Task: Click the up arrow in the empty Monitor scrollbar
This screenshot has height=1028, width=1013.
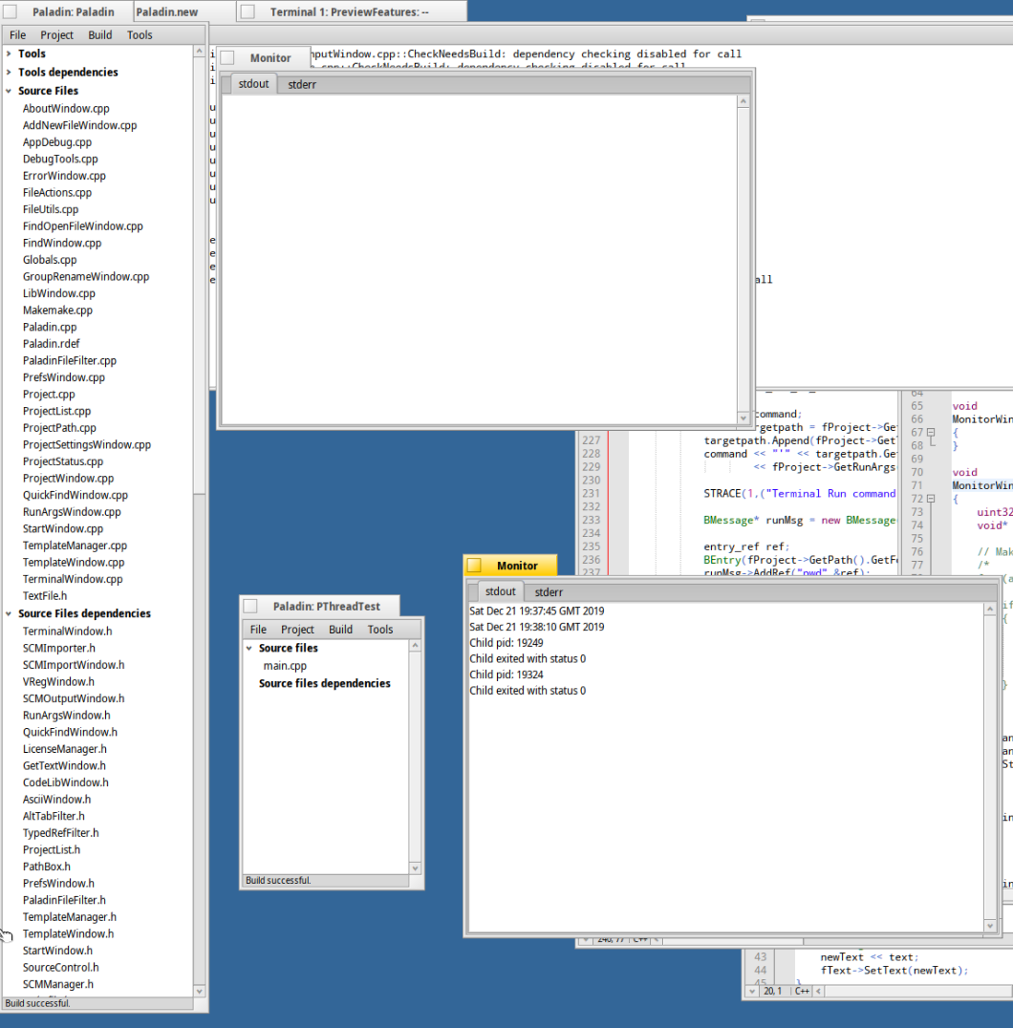Action: pyautogui.click(x=743, y=101)
